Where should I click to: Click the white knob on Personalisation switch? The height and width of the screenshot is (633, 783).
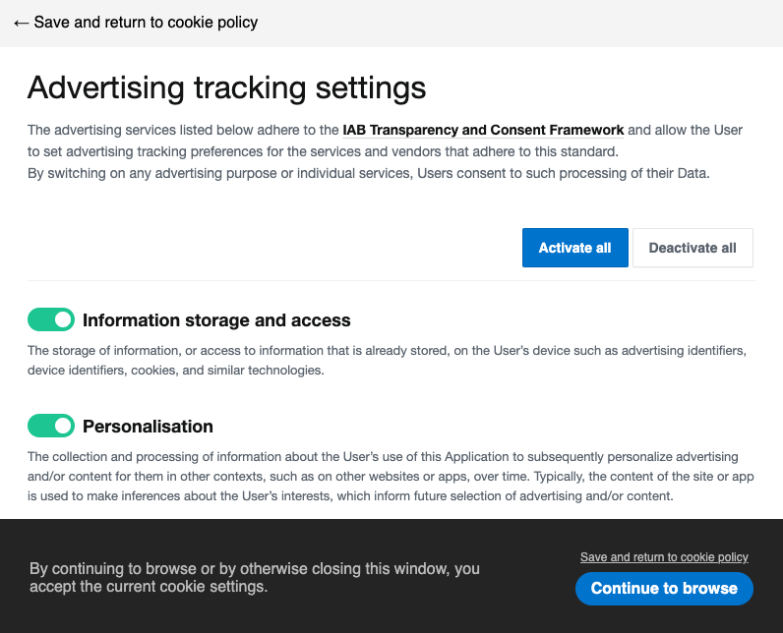[x=63, y=426]
